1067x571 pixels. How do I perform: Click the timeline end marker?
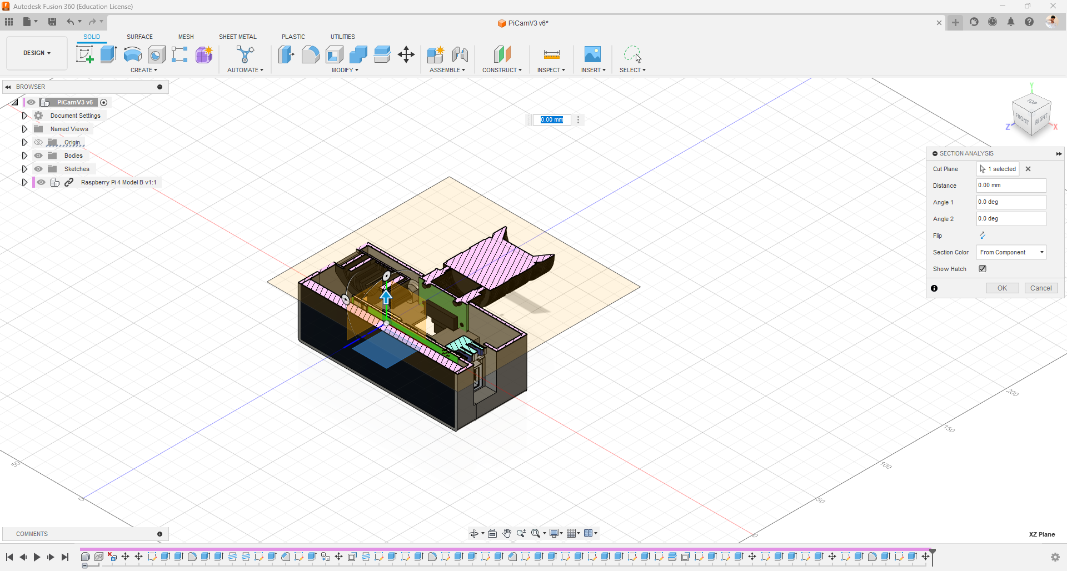[x=933, y=556]
